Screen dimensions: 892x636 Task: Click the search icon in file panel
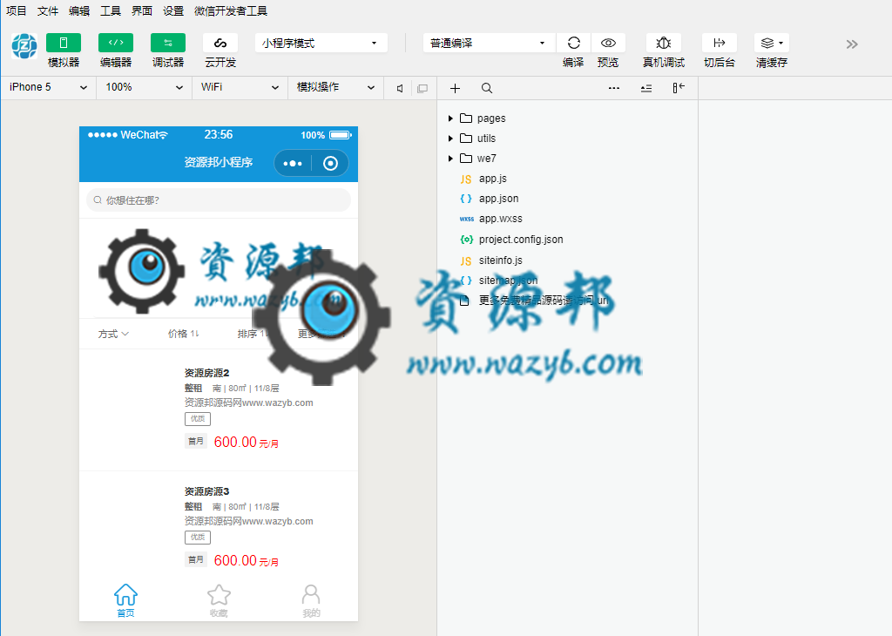tap(486, 88)
